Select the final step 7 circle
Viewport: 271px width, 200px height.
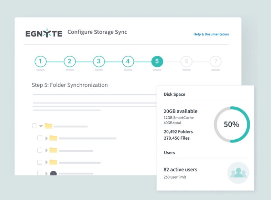pyautogui.click(x=215, y=61)
